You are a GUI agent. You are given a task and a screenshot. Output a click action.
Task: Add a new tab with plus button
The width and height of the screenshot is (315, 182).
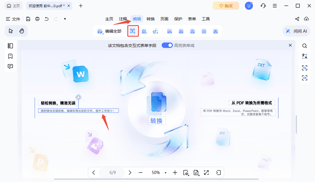click(x=81, y=6)
